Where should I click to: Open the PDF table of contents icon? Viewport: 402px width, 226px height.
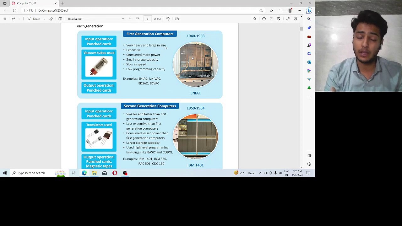click(x=4, y=19)
